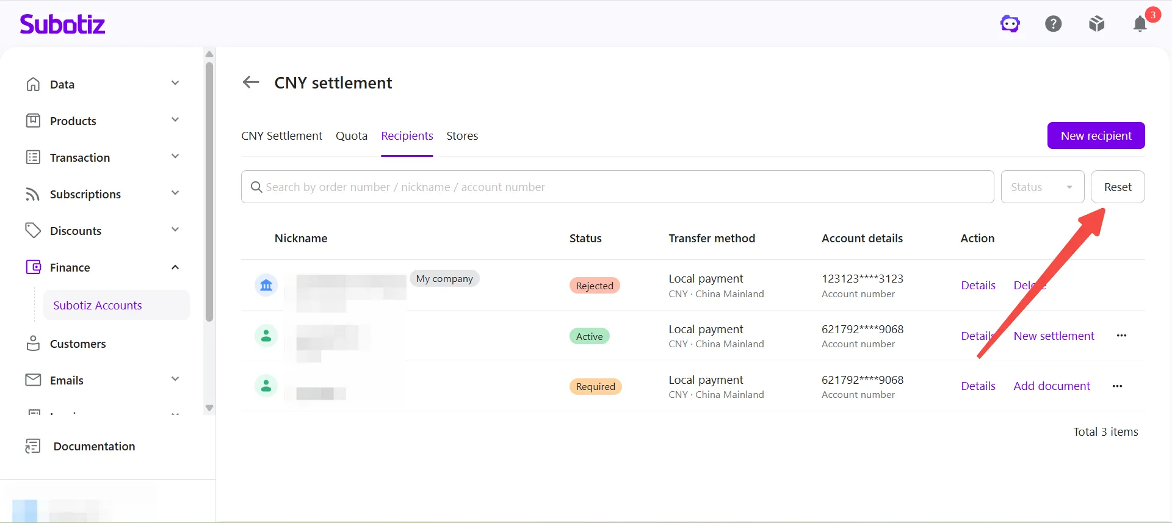This screenshot has height=523, width=1172.
Task: Open the Customers sidebar item
Action: click(78, 344)
